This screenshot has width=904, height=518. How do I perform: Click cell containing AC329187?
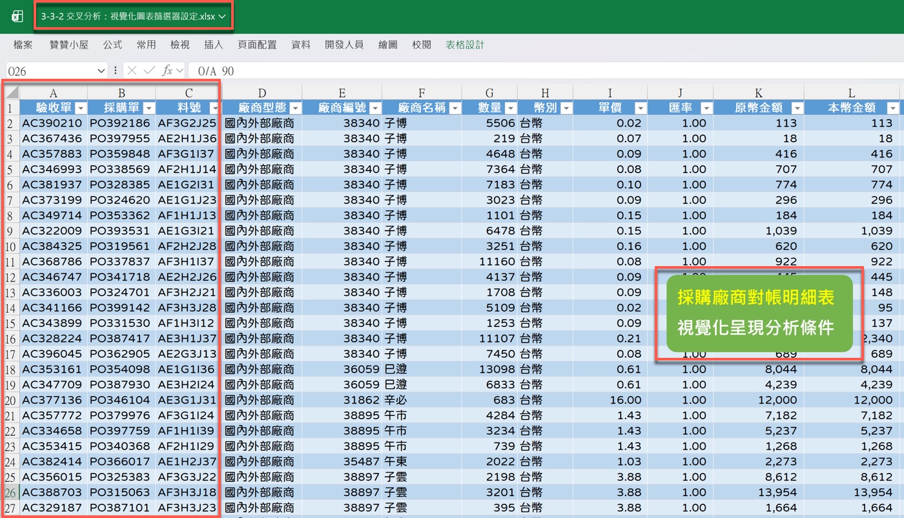53,508
